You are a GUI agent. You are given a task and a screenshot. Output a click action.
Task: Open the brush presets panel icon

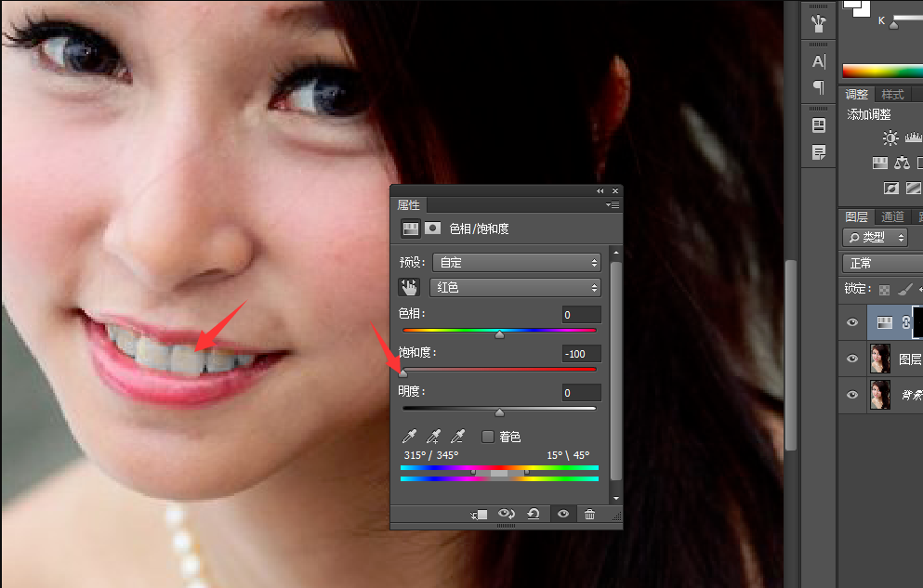(x=818, y=23)
